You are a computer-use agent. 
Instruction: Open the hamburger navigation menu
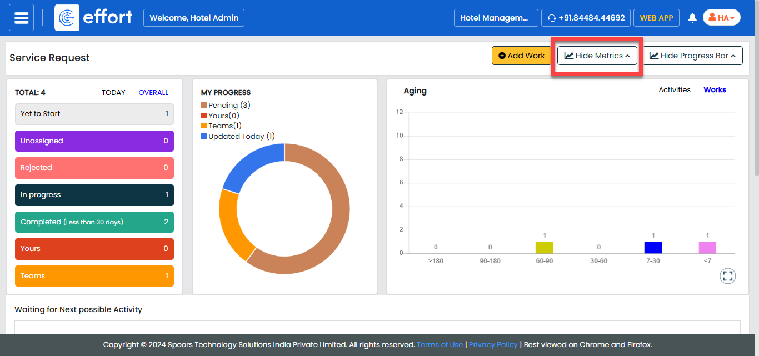[x=21, y=18]
